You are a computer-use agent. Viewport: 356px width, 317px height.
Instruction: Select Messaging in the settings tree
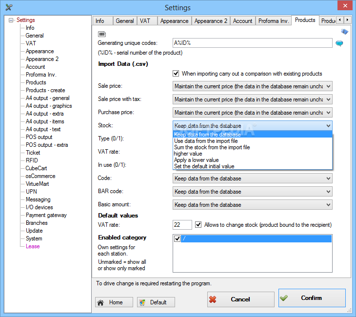pos(38,199)
